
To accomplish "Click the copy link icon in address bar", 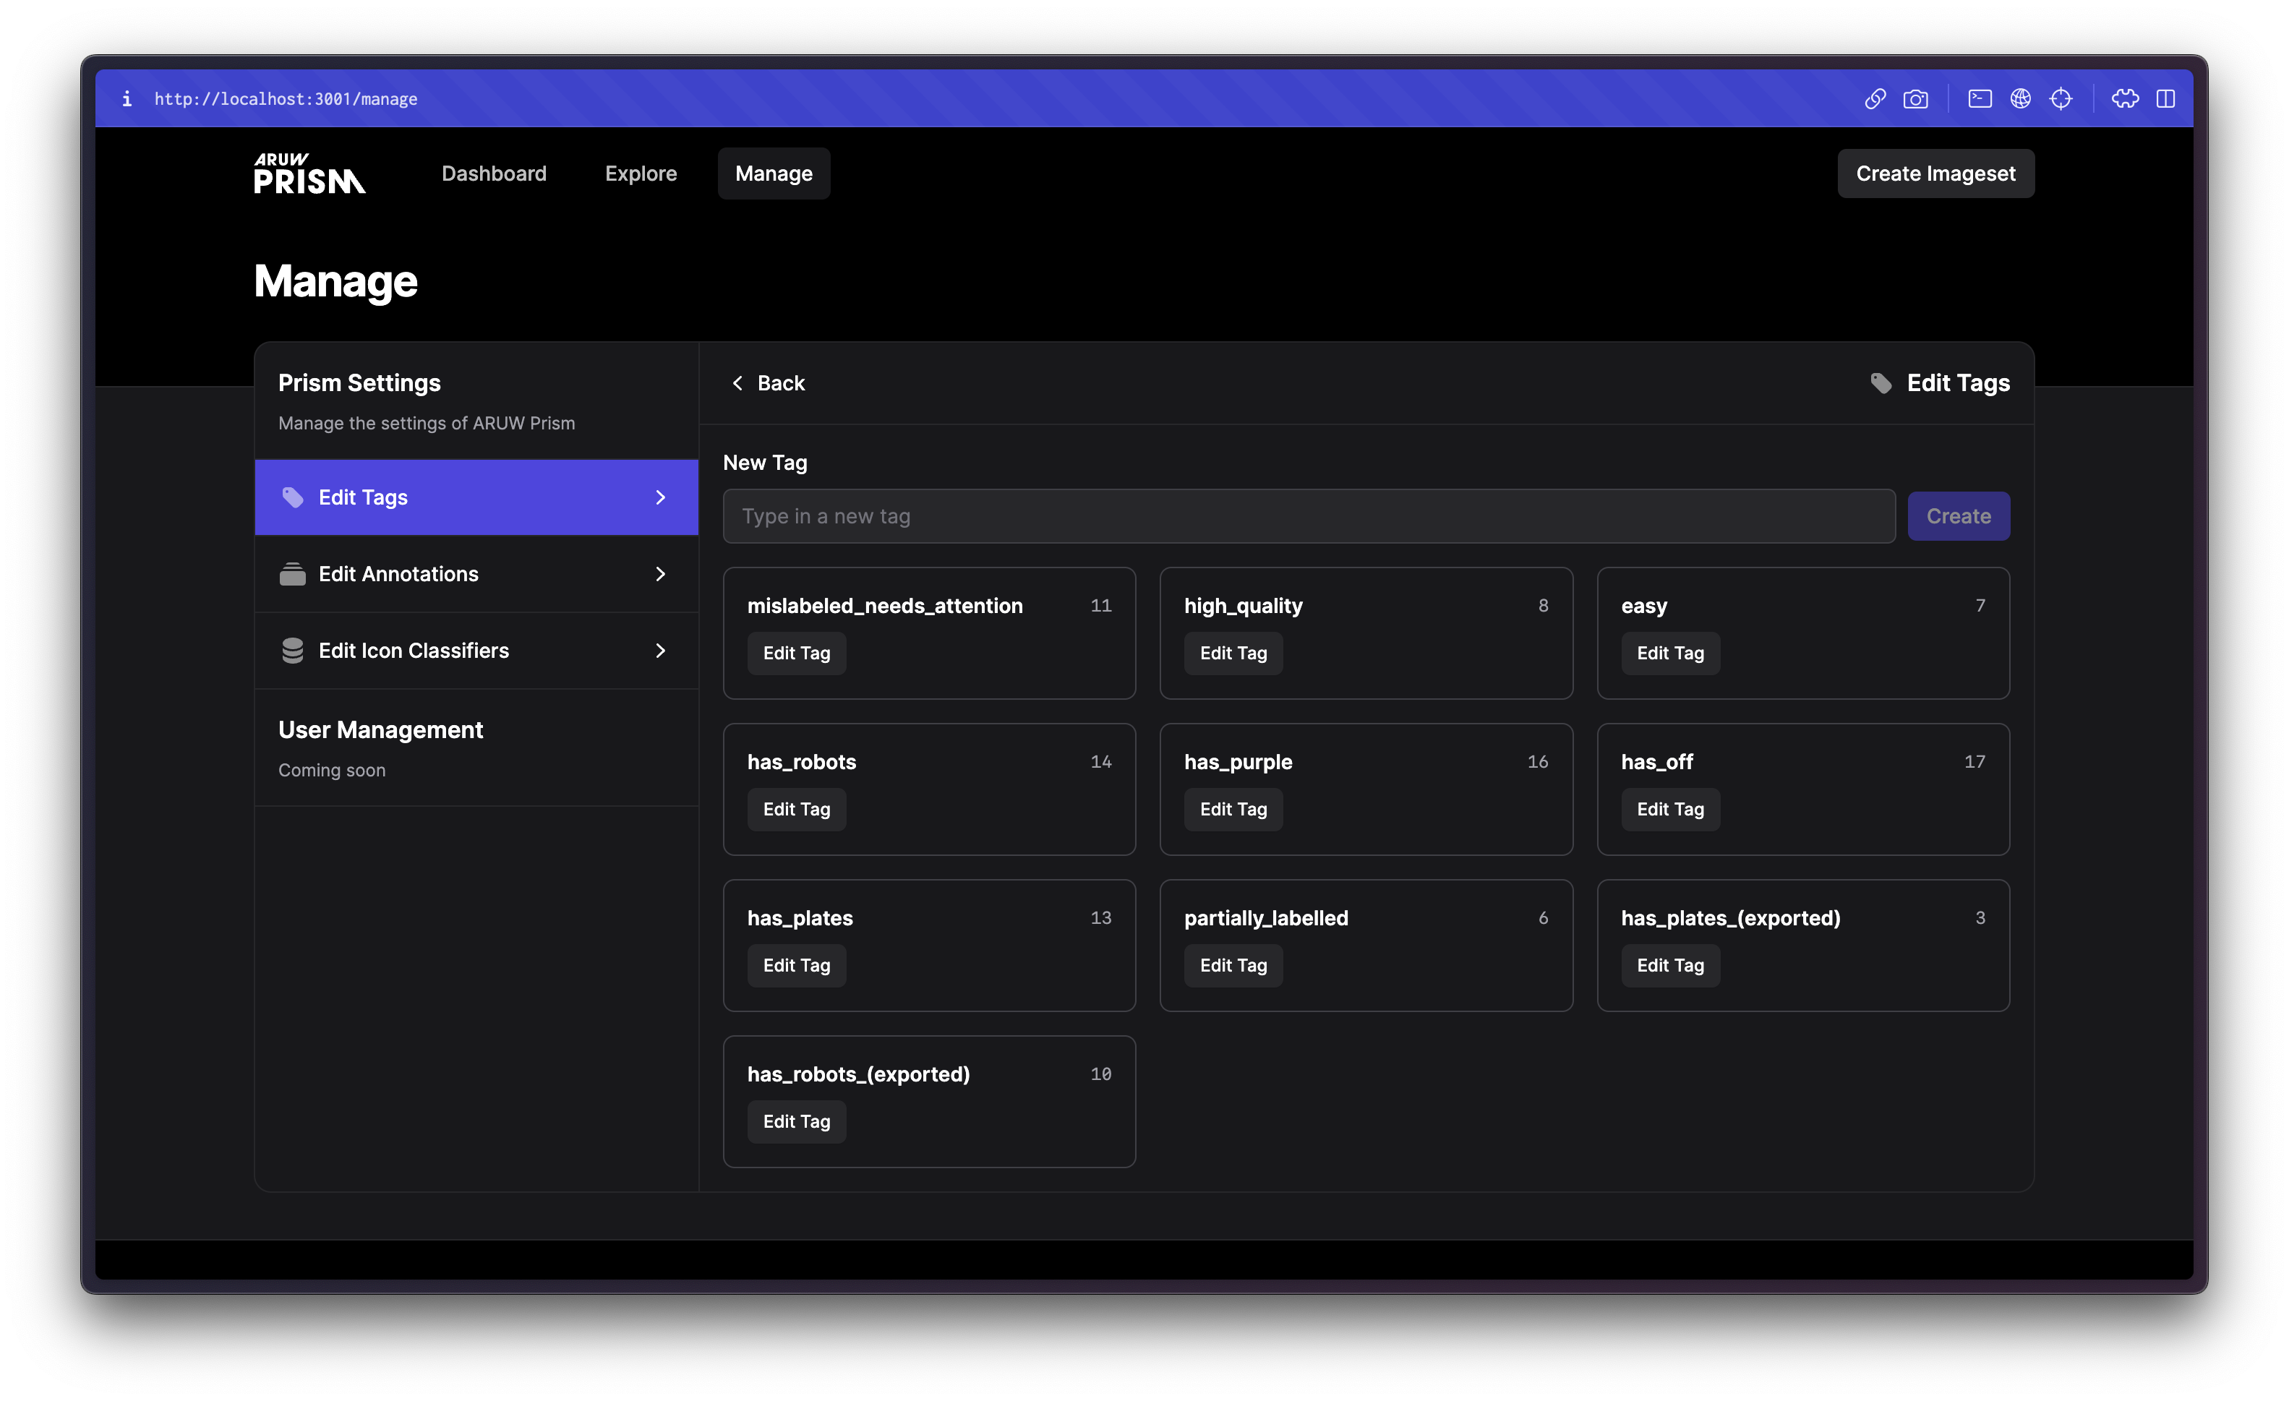I will click(x=1875, y=98).
